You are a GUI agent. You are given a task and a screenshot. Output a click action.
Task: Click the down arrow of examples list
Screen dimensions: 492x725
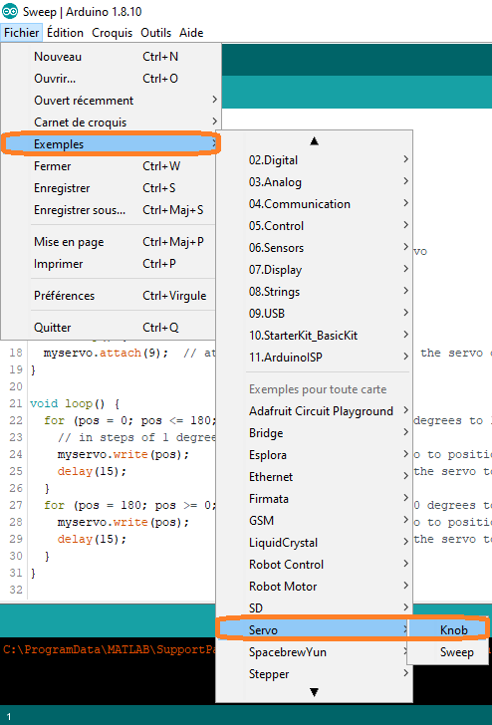pos(314,692)
